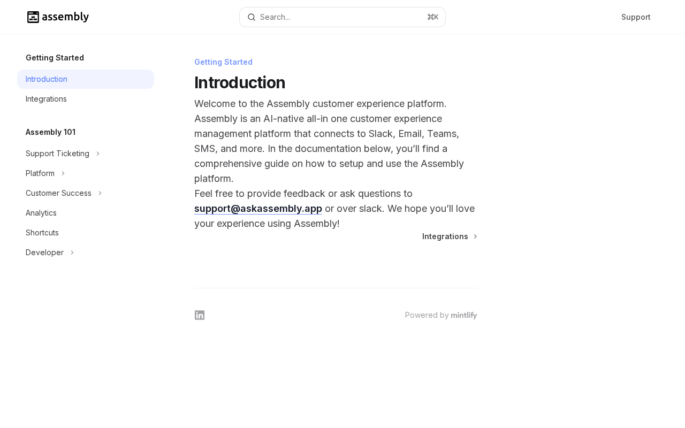Click the Mintlify logo in footer

click(x=463, y=315)
